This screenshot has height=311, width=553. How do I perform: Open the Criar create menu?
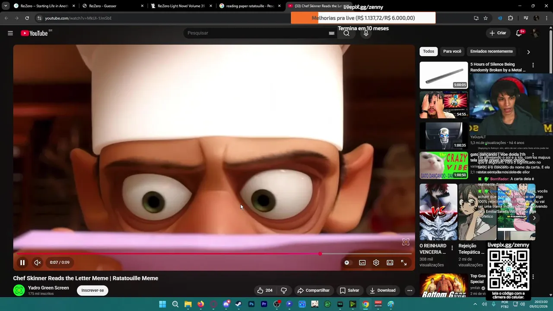498,33
